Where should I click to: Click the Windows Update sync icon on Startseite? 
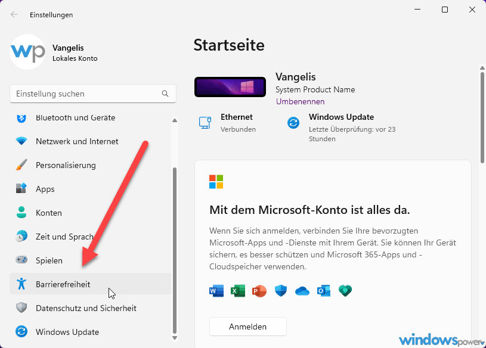pyautogui.click(x=293, y=123)
